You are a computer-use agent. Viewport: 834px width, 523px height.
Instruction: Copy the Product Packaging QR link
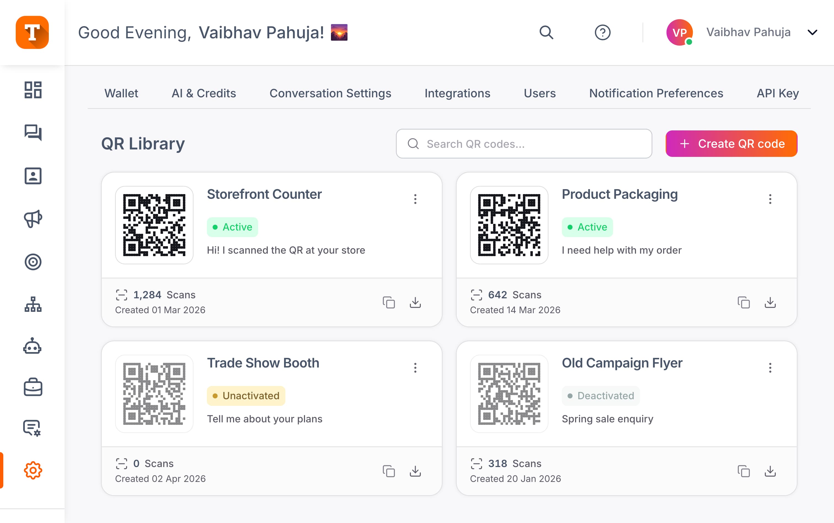point(744,303)
